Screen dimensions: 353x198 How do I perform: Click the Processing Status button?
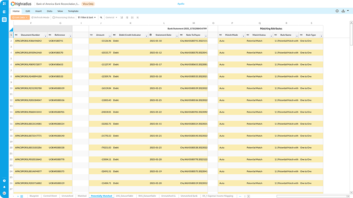point(64,17)
